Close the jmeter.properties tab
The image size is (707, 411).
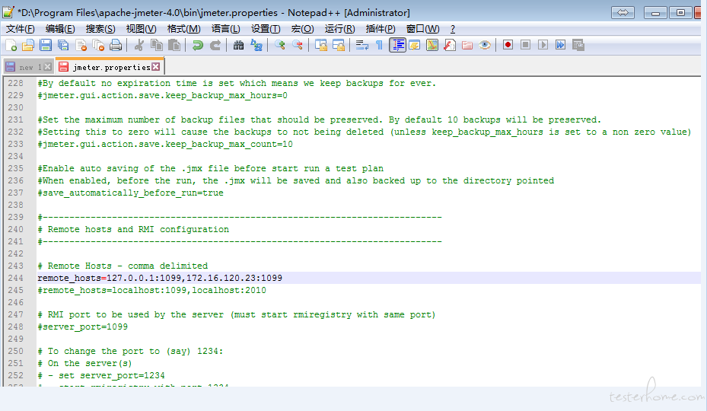156,67
